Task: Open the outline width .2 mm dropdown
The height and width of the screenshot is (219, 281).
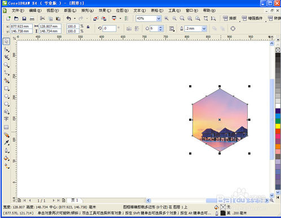Action: click(x=204, y=29)
